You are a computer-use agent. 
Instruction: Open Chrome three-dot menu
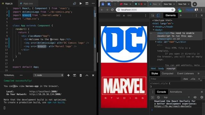201,10
